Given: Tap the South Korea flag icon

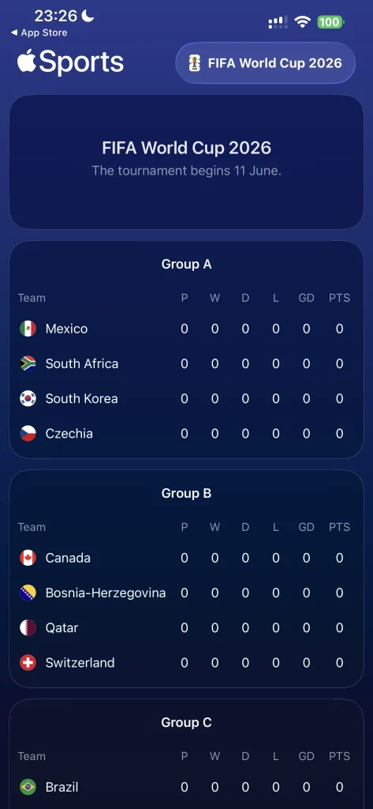Looking at the screenshot, I should (28, 398).
